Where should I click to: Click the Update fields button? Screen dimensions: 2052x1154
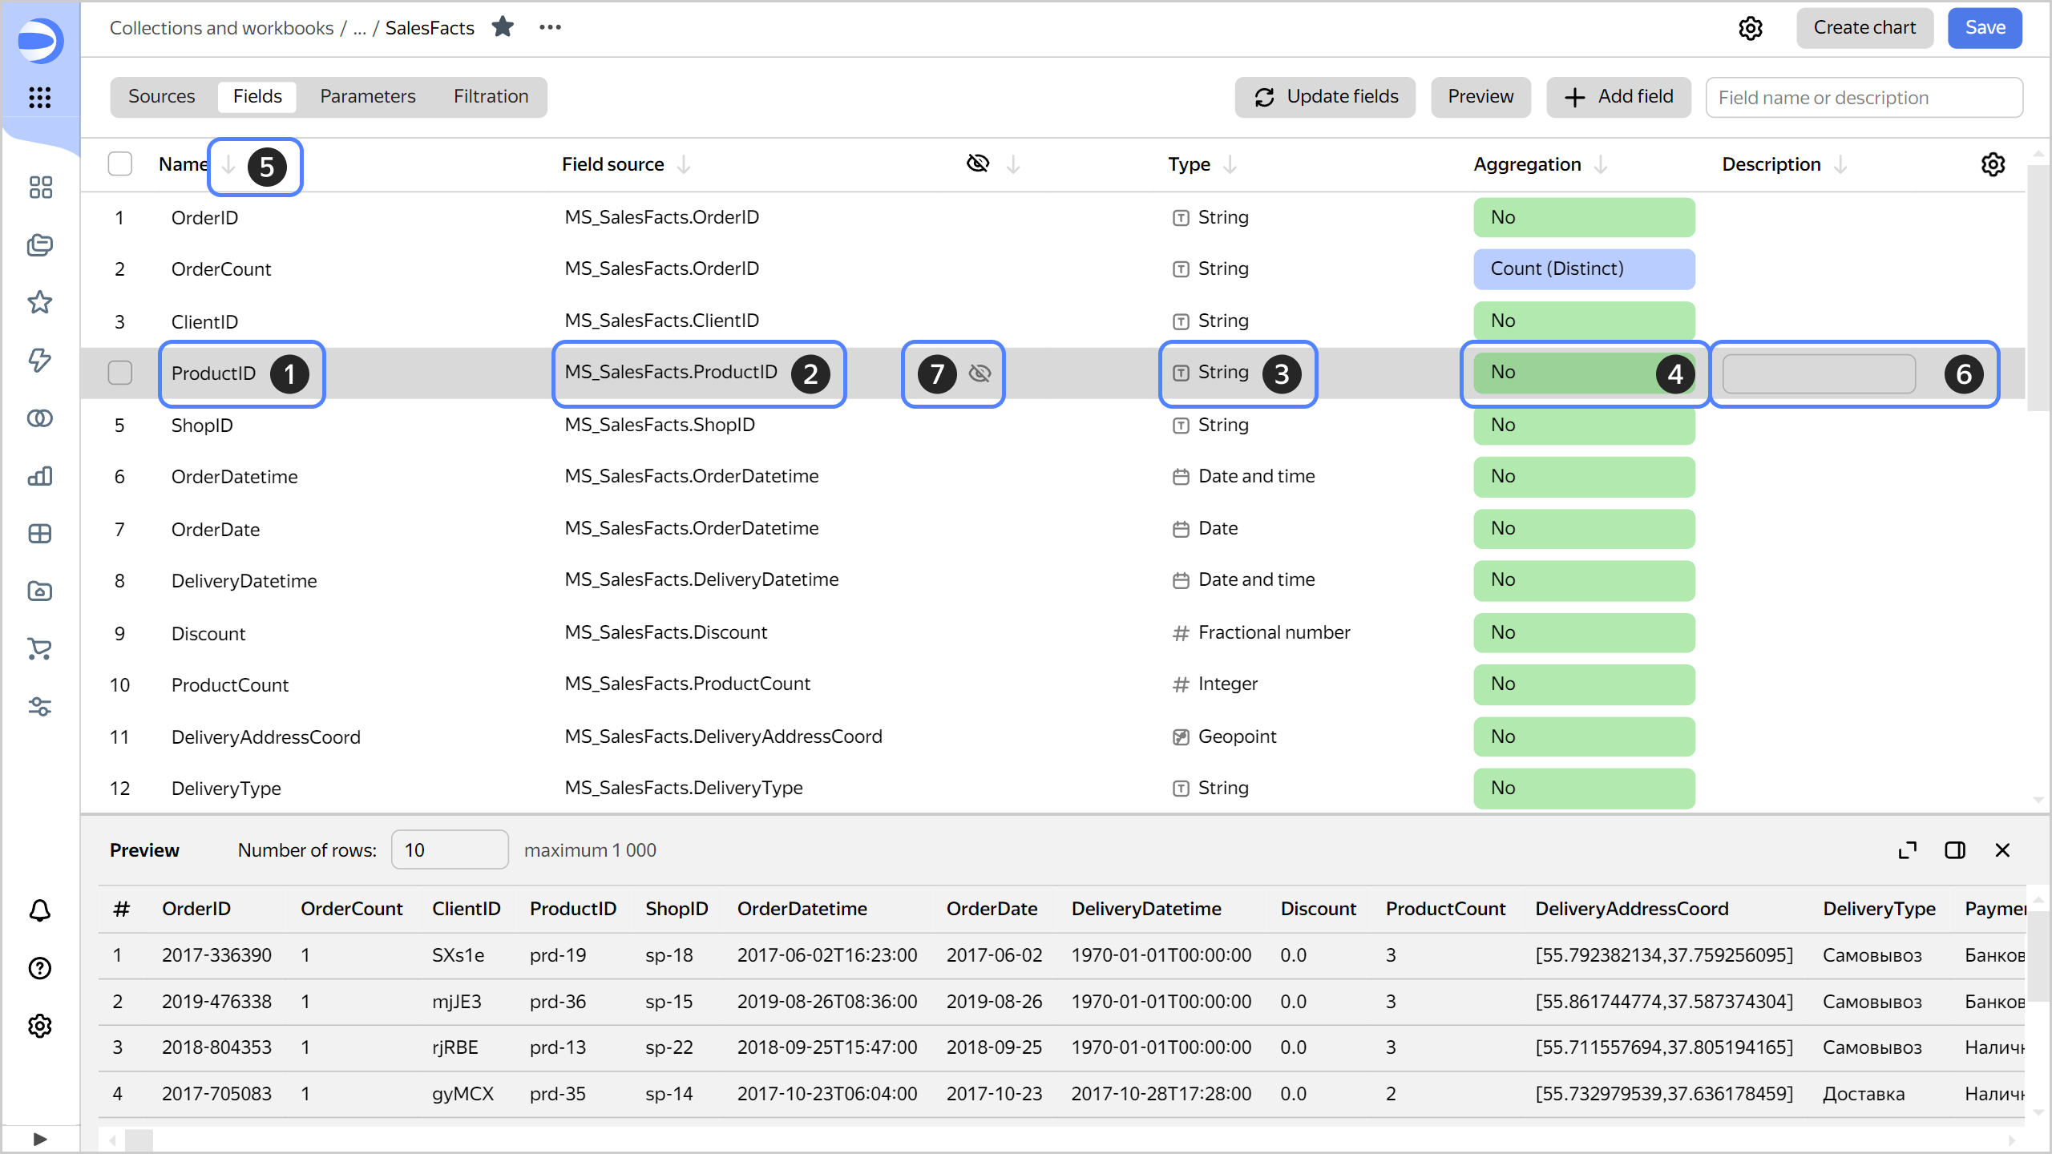click(x=1325, y=97)
